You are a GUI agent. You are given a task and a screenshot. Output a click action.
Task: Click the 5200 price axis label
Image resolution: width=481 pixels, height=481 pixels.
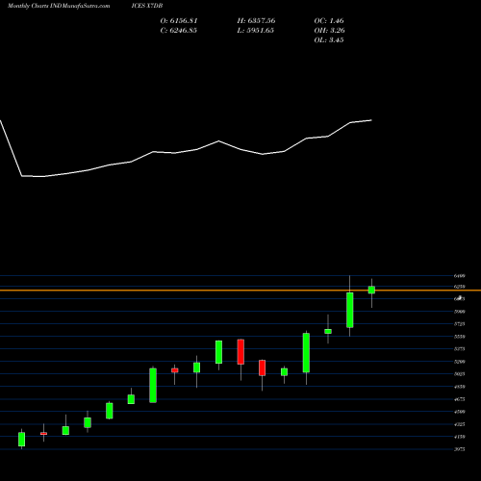pos(460,362)
